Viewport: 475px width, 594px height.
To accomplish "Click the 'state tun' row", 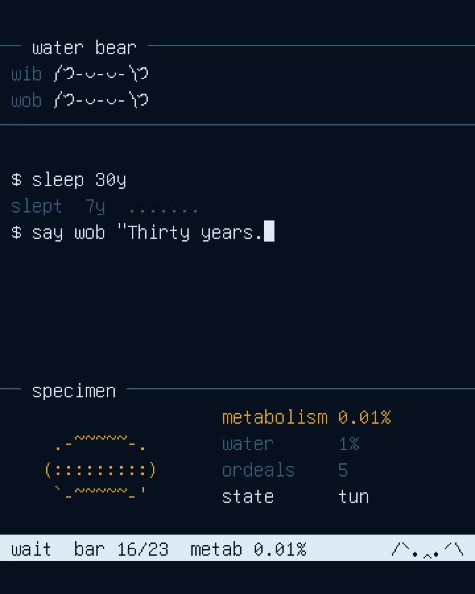I will (296, 496).
